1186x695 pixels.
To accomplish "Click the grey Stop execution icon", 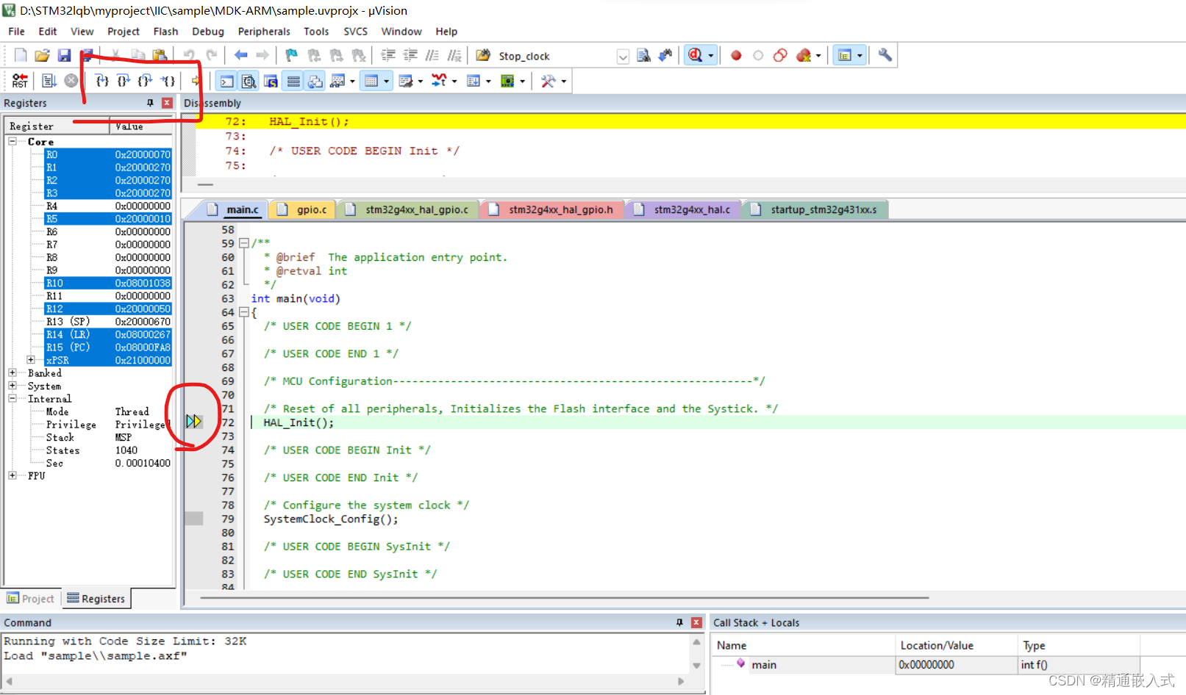I will pos(71,81).
